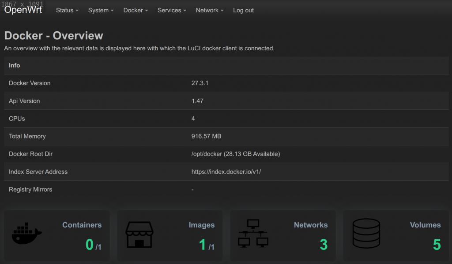Image resolution: width=452 pixels, height=264 pixels.
Task: Click the Docker - Overview page heading
Action: 53,36
